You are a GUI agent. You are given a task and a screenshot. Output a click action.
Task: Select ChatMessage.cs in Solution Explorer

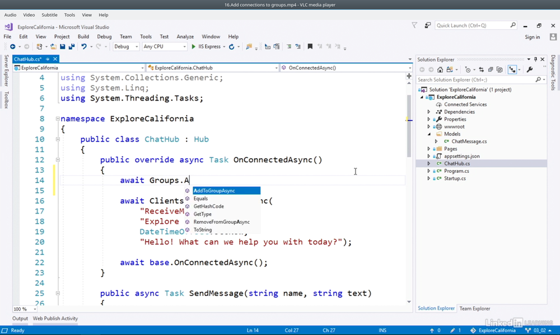pyautogui.click(x=469, y=141)
